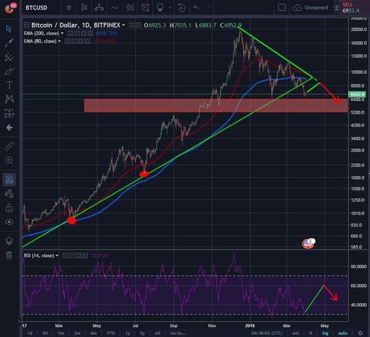Toggle ext extended hours

[296, 333]
